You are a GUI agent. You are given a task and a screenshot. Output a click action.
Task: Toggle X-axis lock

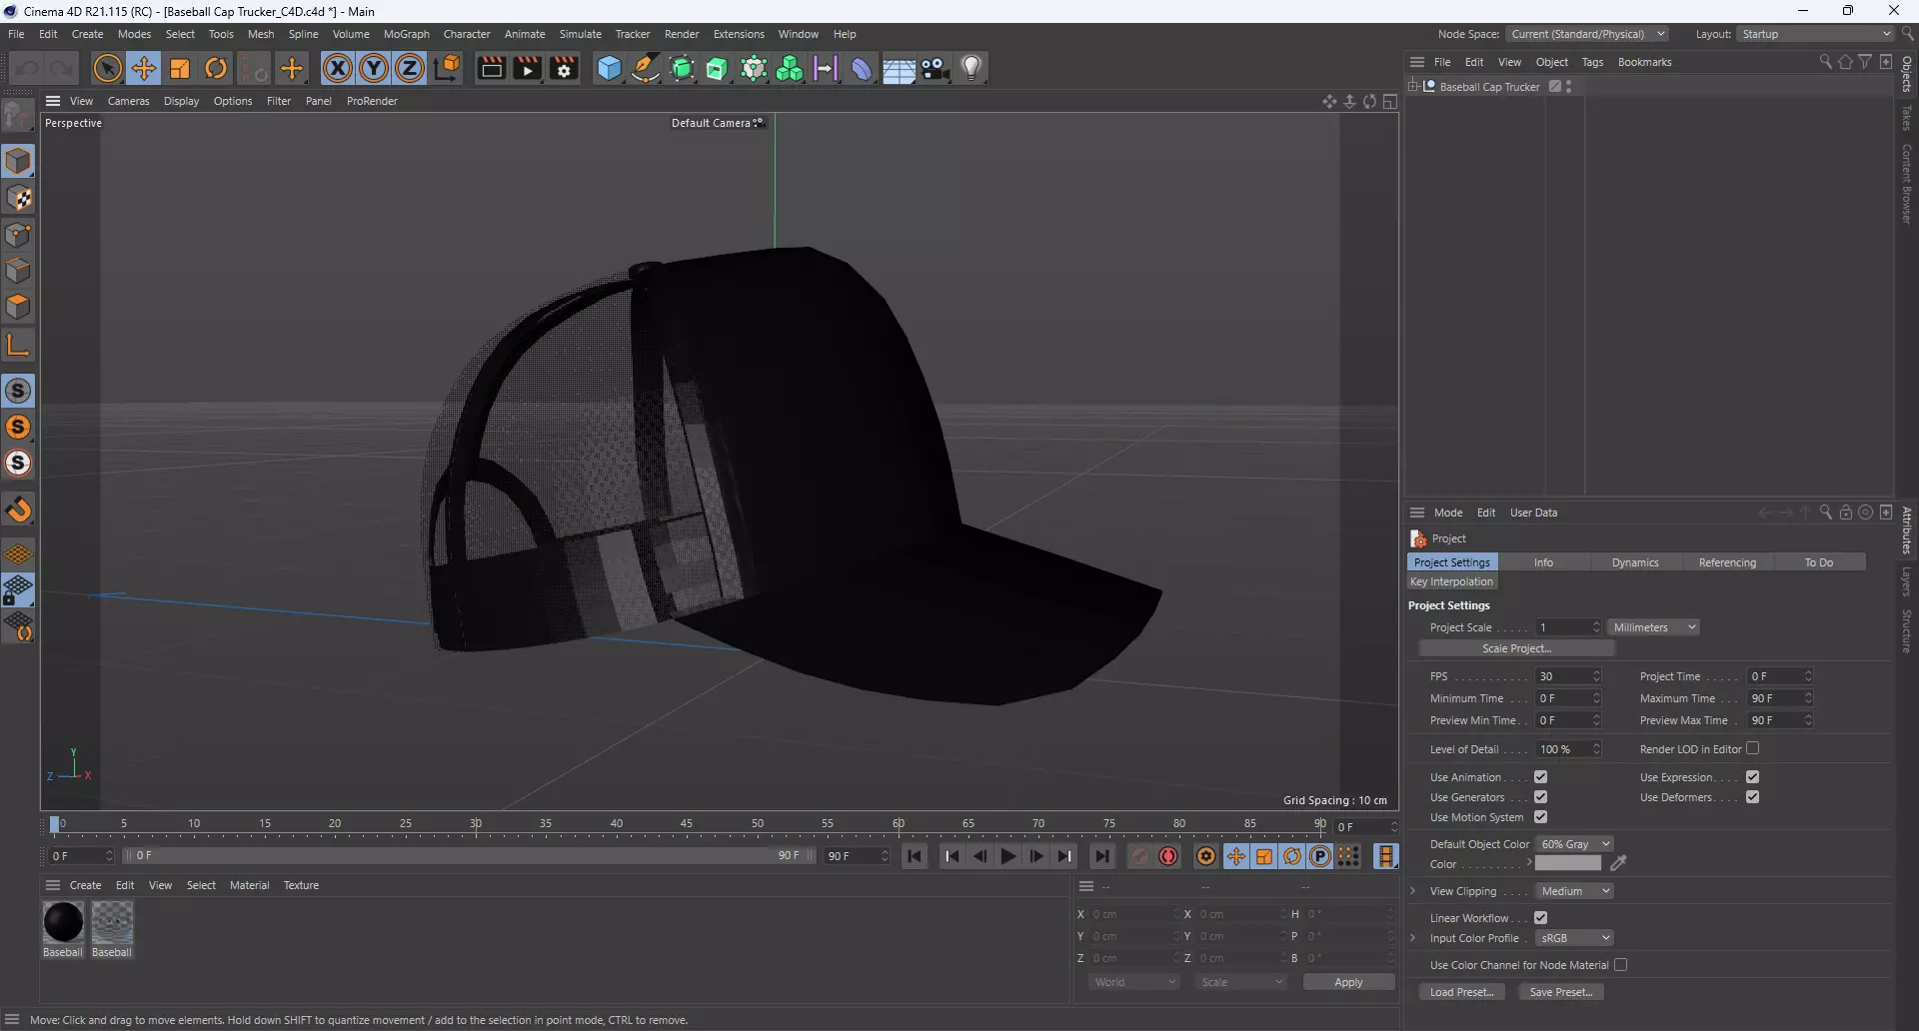[x=338, y=68]
